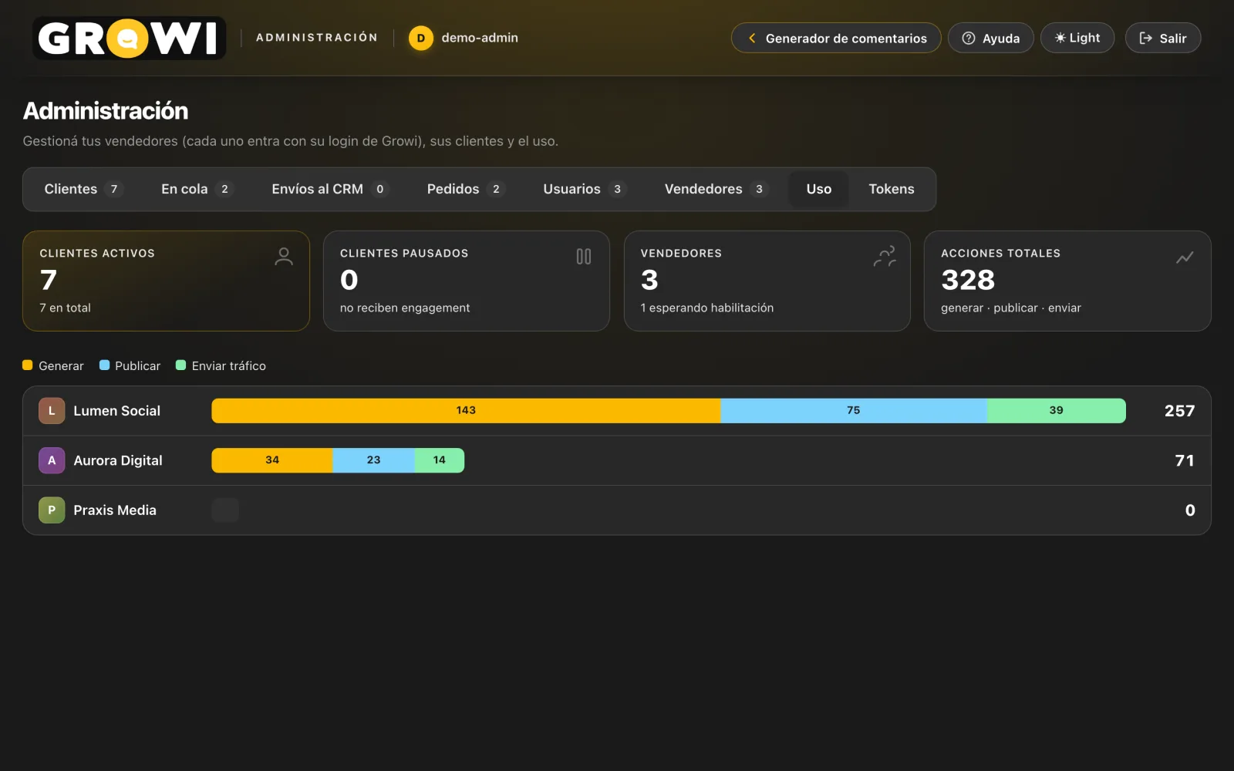Click the Aurora Digital client name
The image size is (1234, 771).
tap(118, 460)
